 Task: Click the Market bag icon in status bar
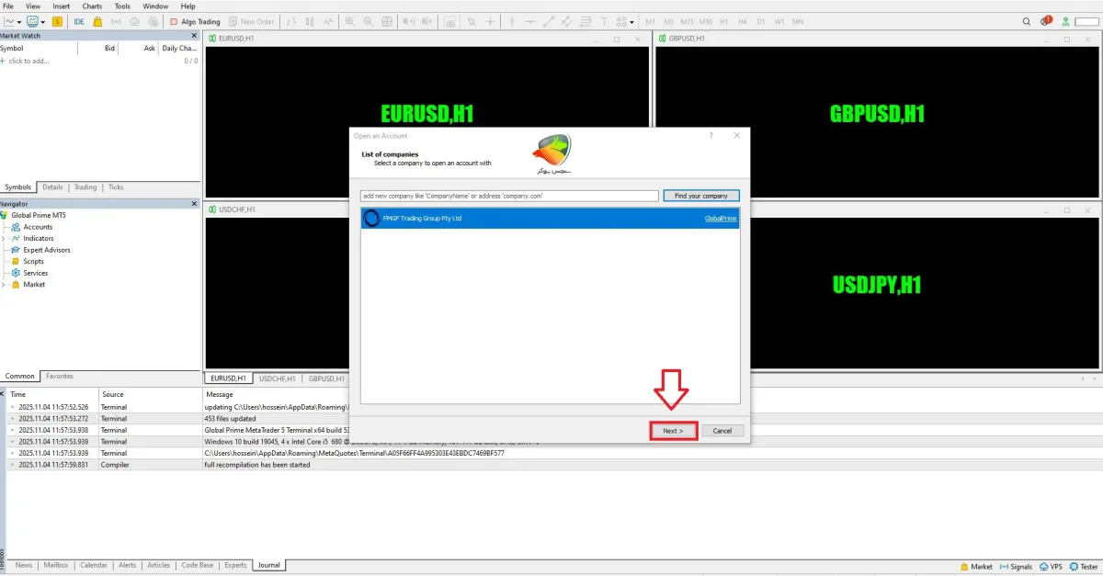tap(964, 567)
